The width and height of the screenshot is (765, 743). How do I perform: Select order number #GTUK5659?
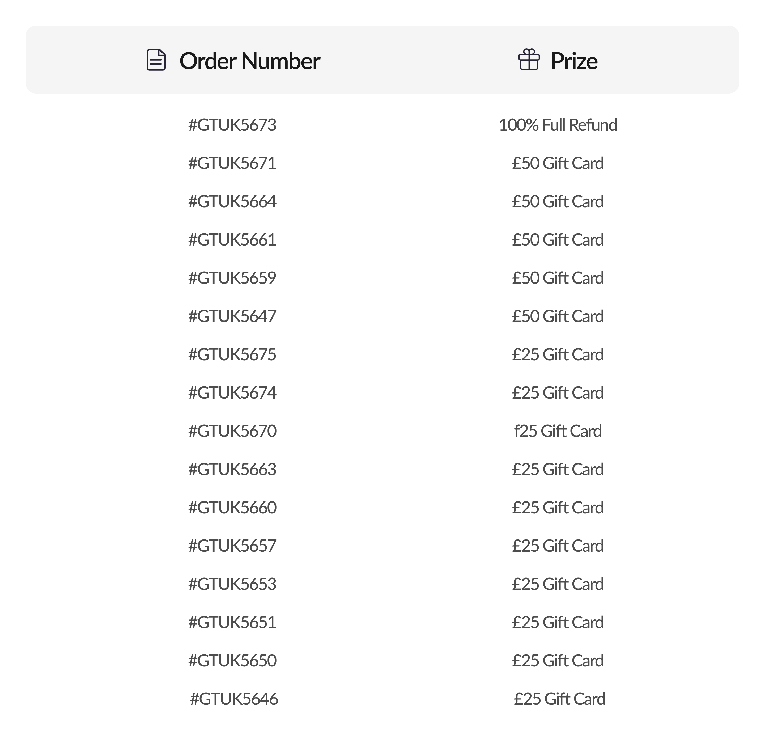[232, 278]
